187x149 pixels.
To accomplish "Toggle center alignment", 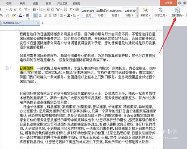I will pos(40,15).
